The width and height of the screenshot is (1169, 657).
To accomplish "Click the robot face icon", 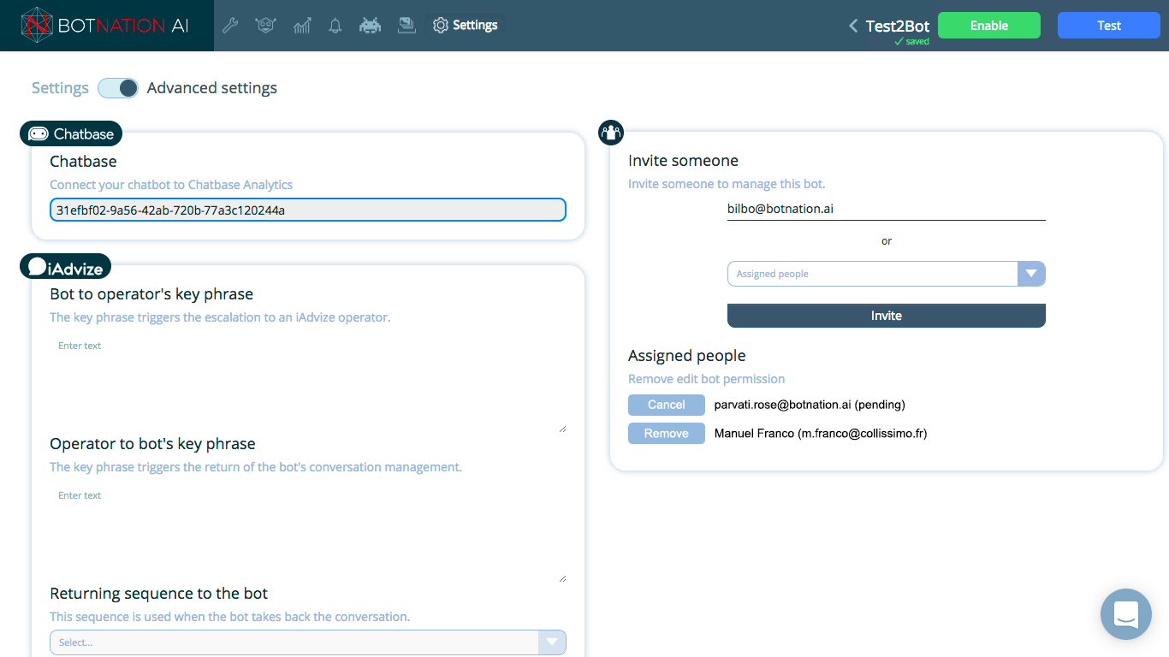I will 265,26.
